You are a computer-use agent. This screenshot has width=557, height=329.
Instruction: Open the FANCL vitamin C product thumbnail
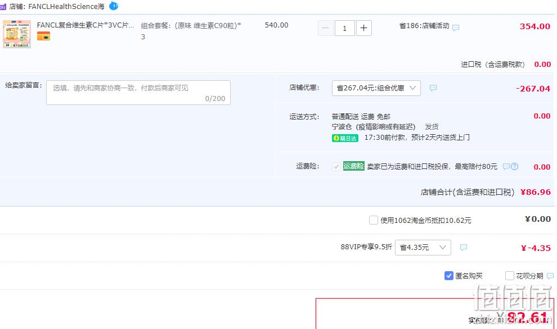(17, 34)
